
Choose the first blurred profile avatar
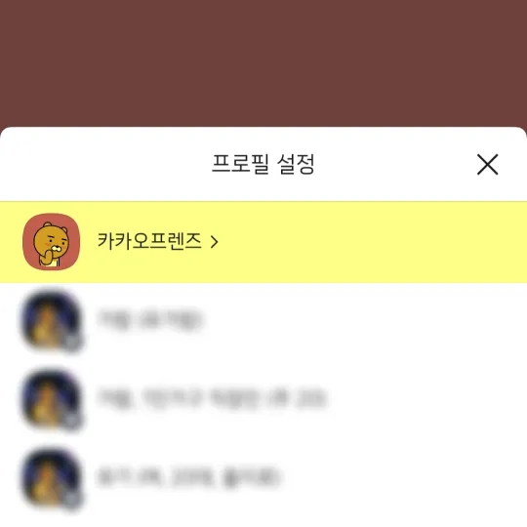[51, 320]
